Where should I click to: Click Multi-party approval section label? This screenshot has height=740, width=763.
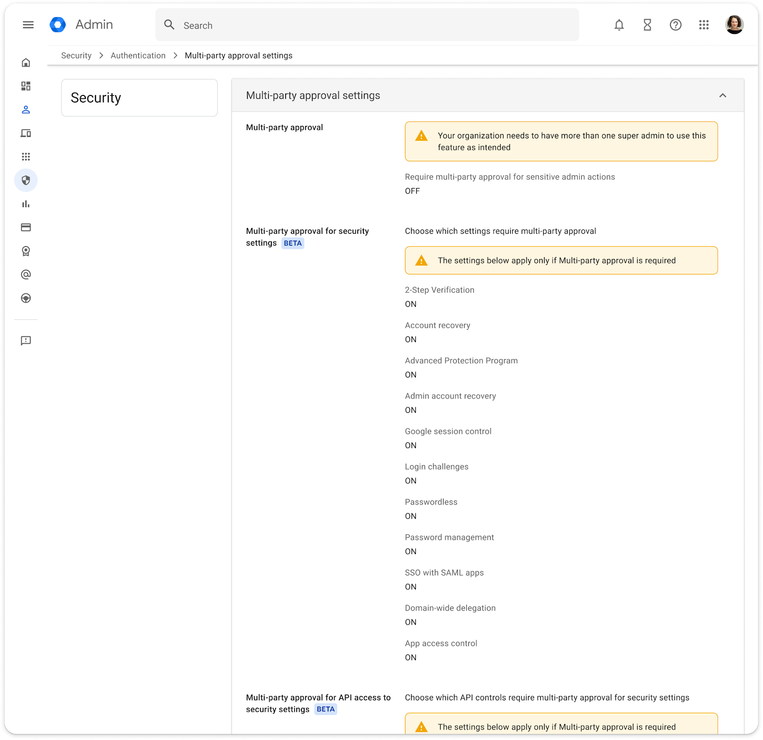(284, 127)
